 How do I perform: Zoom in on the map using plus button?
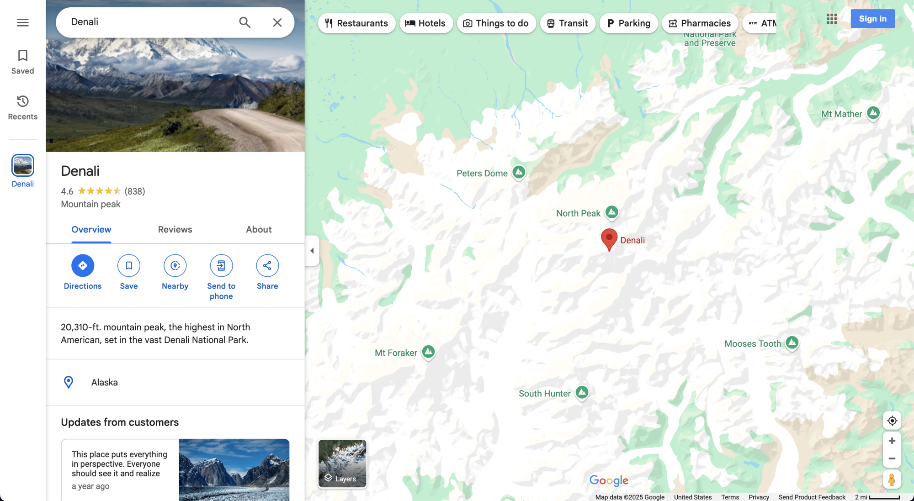click(x=892, y=441)
